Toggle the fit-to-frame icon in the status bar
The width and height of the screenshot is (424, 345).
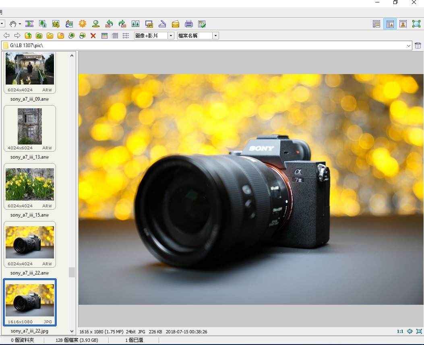[419, 331]
